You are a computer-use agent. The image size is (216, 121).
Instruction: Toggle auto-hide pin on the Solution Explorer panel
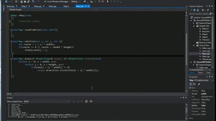coord(210,6)
